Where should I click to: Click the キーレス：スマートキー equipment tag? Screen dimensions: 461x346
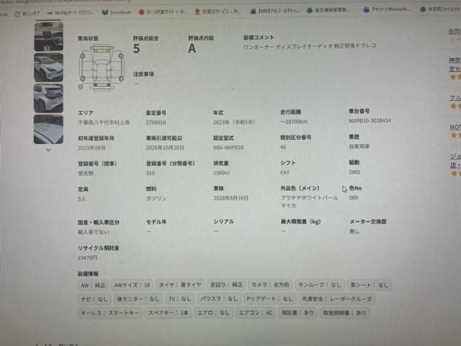pos(110,313)
